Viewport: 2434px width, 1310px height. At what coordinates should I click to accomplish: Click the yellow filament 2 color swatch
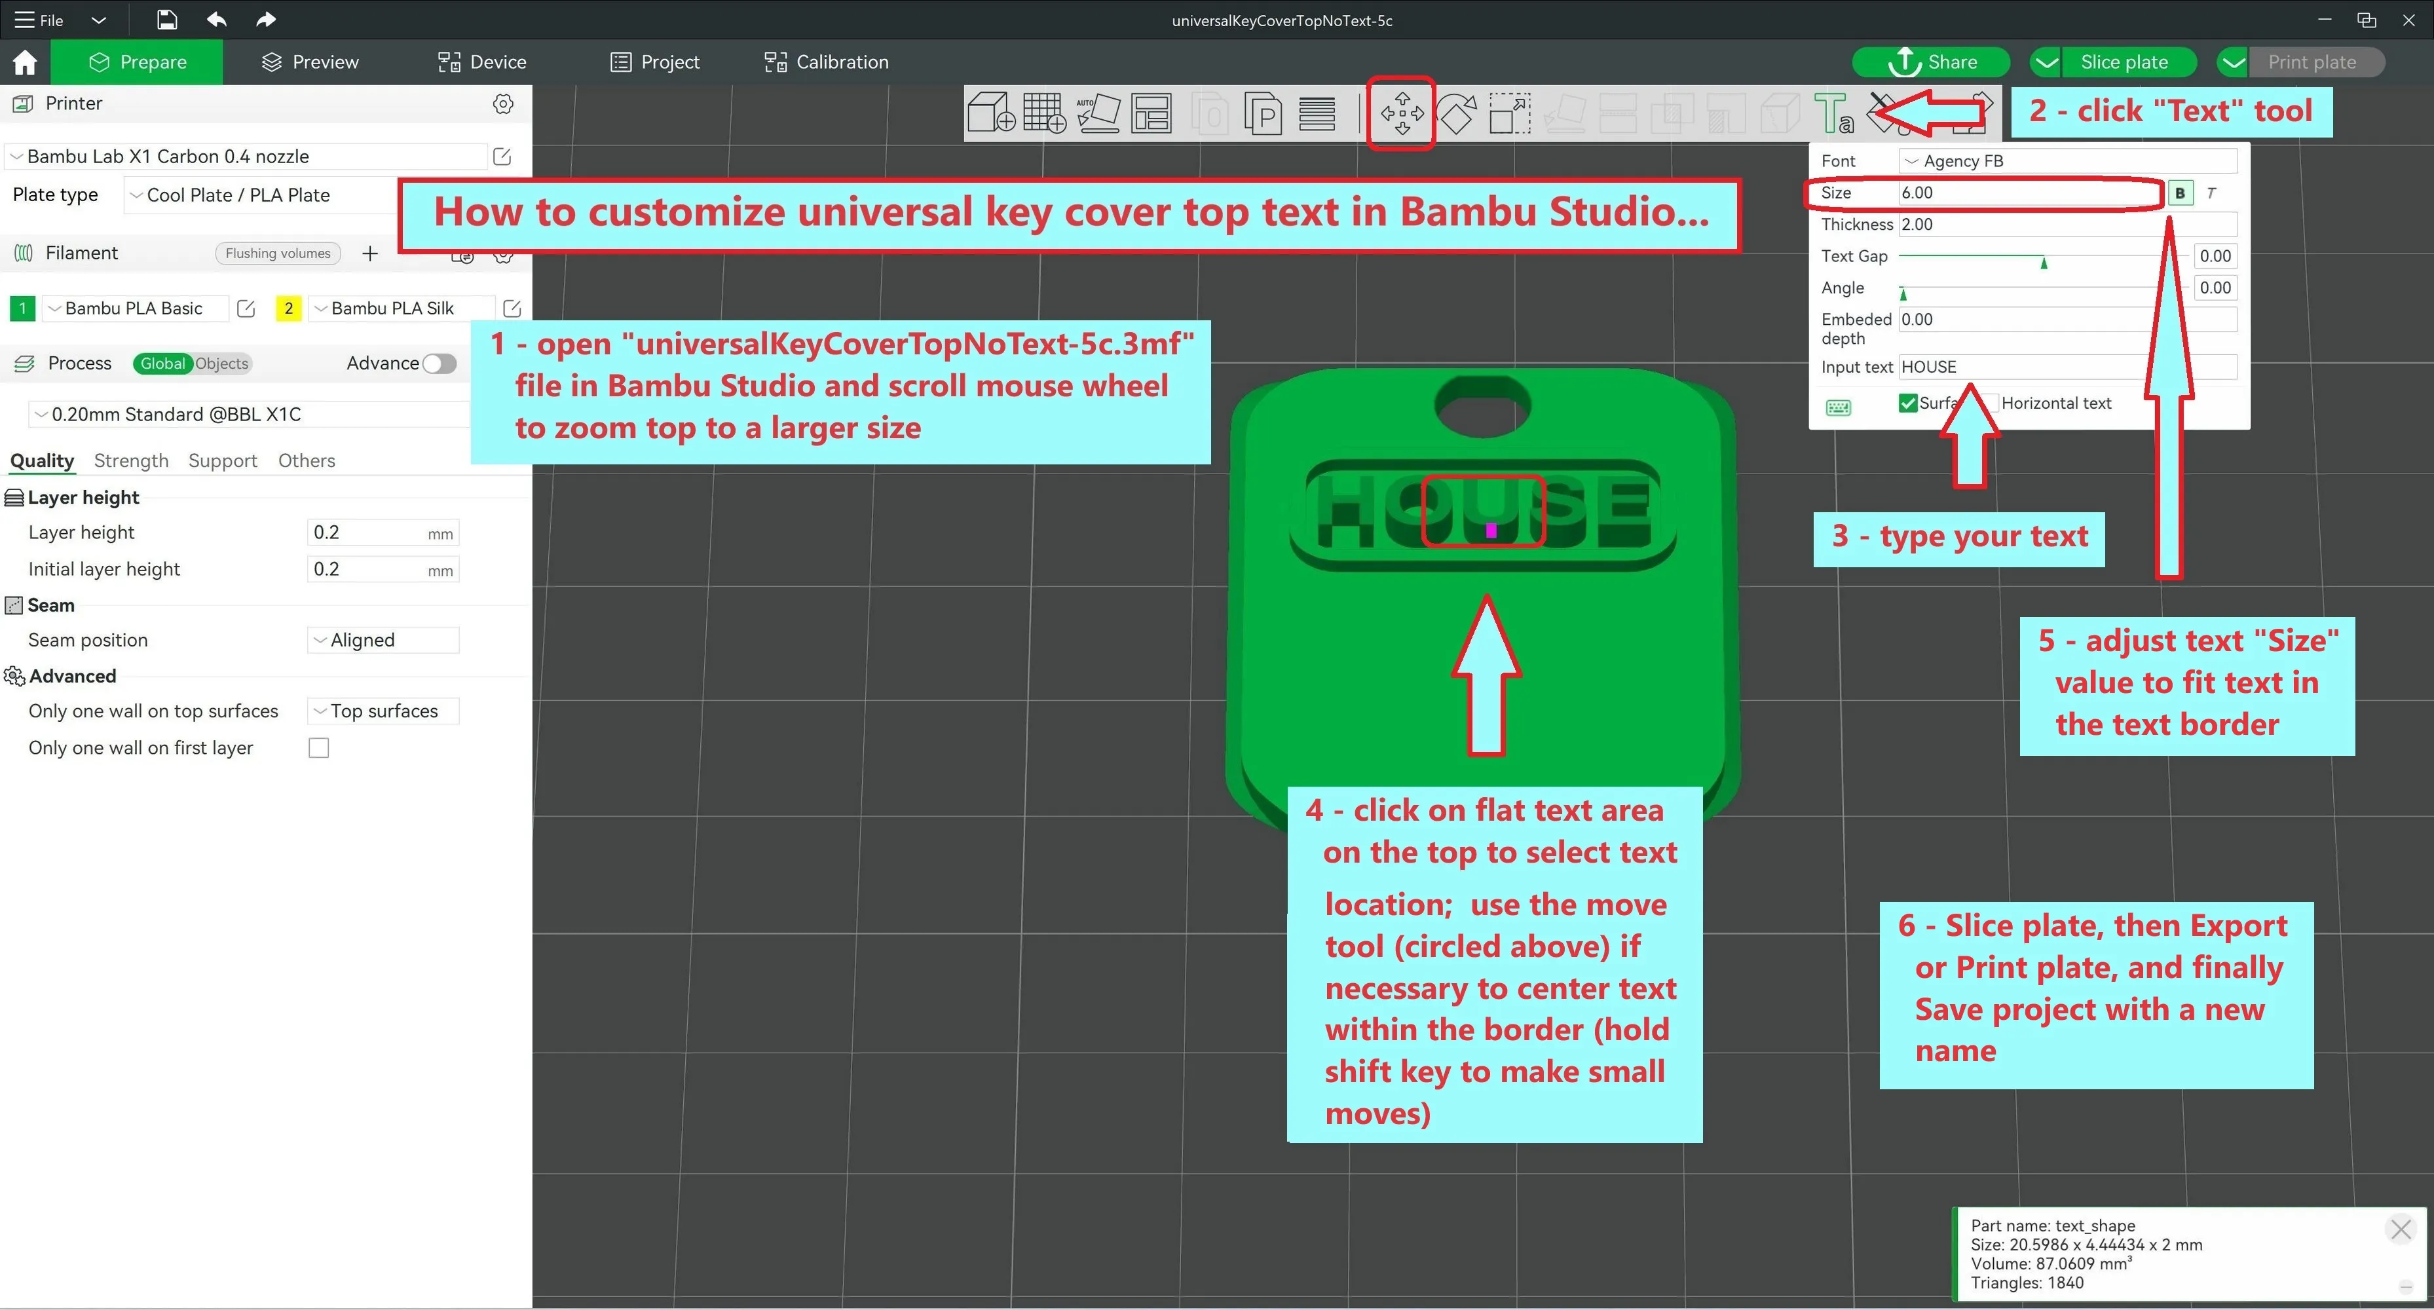pos(288,308)
